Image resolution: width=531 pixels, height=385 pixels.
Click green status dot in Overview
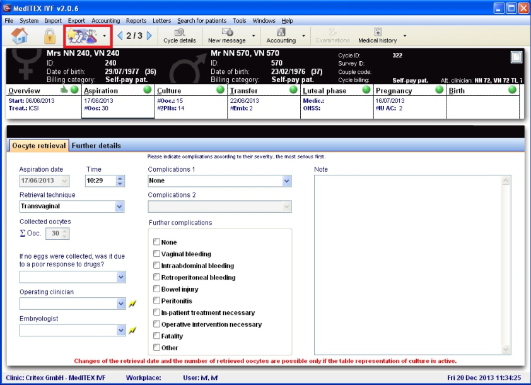74,90
